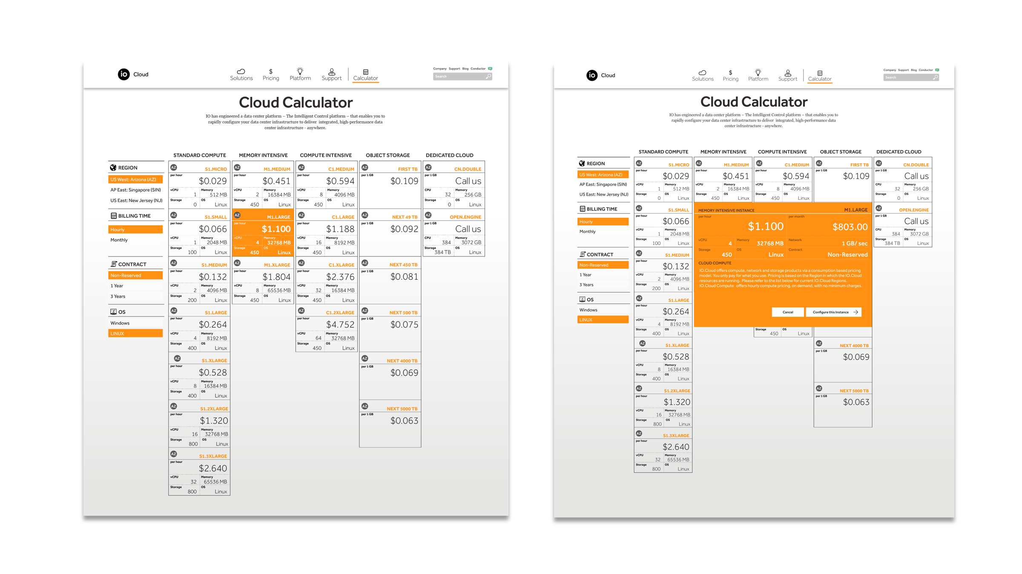Select 1 Year contract in left mockup
The image size is (1022, 574).
coord(135,286)
